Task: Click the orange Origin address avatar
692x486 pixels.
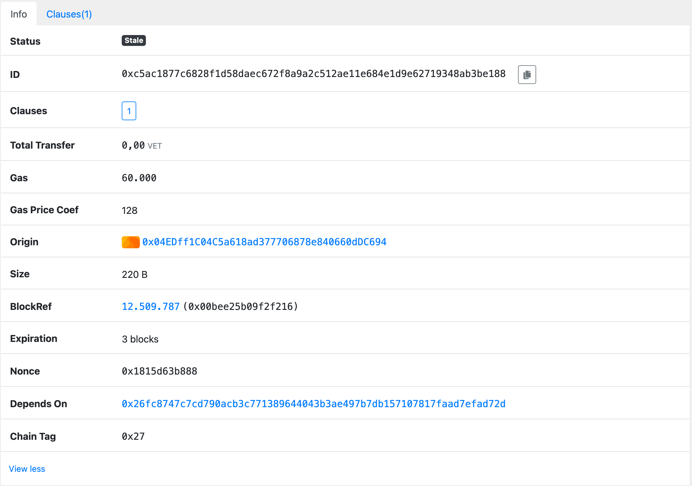Action: (130, 242)
